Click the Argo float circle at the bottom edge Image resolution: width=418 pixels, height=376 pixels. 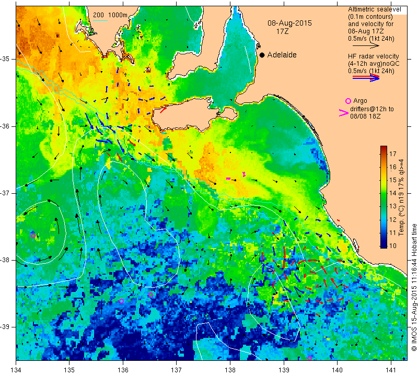[x=309, y=358]
